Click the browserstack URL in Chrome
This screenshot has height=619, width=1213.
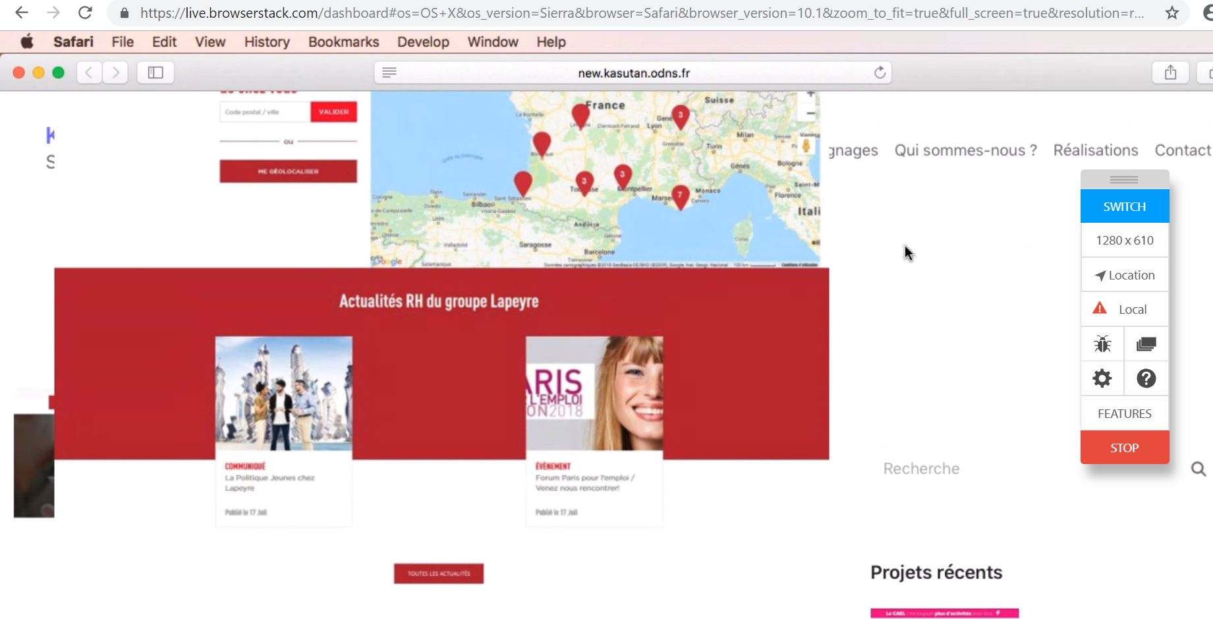pos(642,13)
